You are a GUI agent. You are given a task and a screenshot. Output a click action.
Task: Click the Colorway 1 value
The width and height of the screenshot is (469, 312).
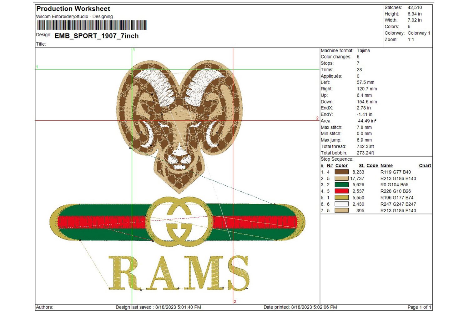tap(419, 33)
